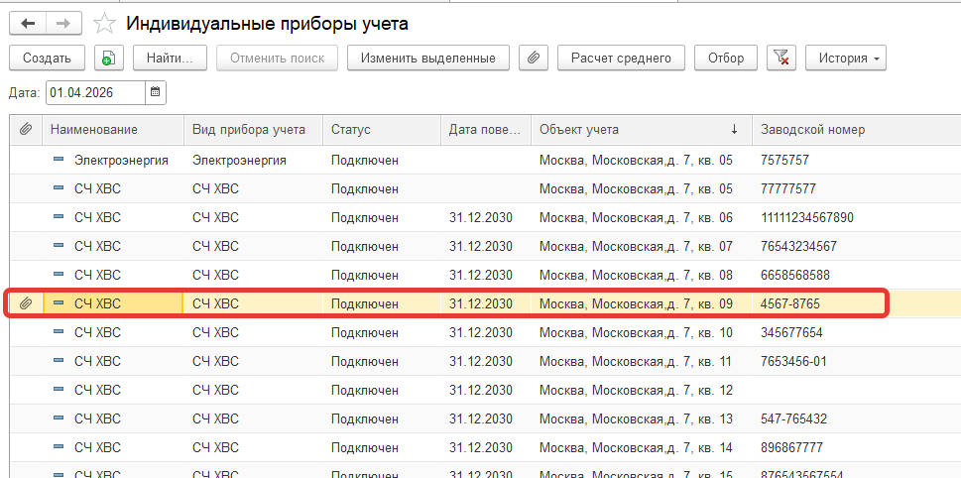
Task: Click the create-by-copying icon button
Action: [x=108, y=59]
